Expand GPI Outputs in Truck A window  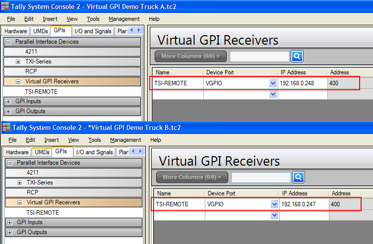pos(8,111)
